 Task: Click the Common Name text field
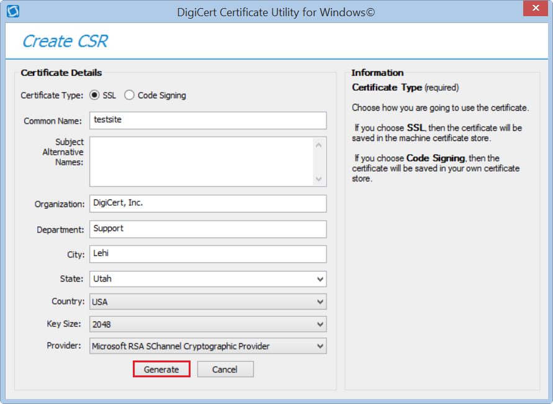[208, 120]
